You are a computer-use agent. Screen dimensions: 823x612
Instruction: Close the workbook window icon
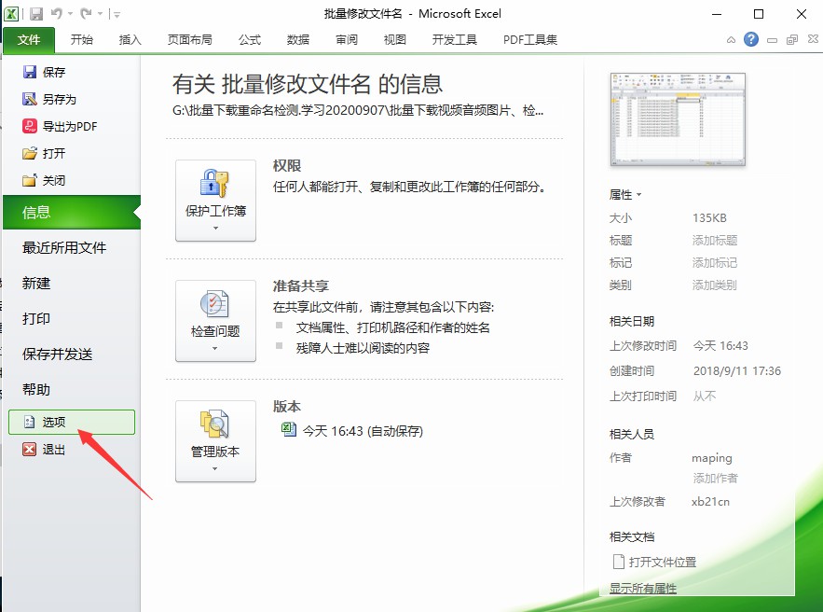(x=813, y=39)
